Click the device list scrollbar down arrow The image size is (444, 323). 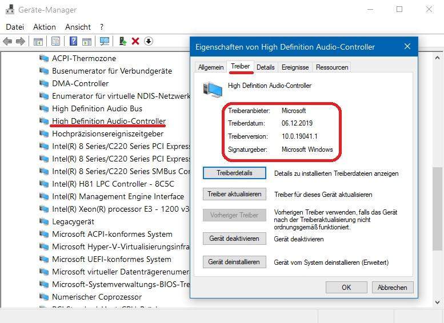(x=438, y=302)
